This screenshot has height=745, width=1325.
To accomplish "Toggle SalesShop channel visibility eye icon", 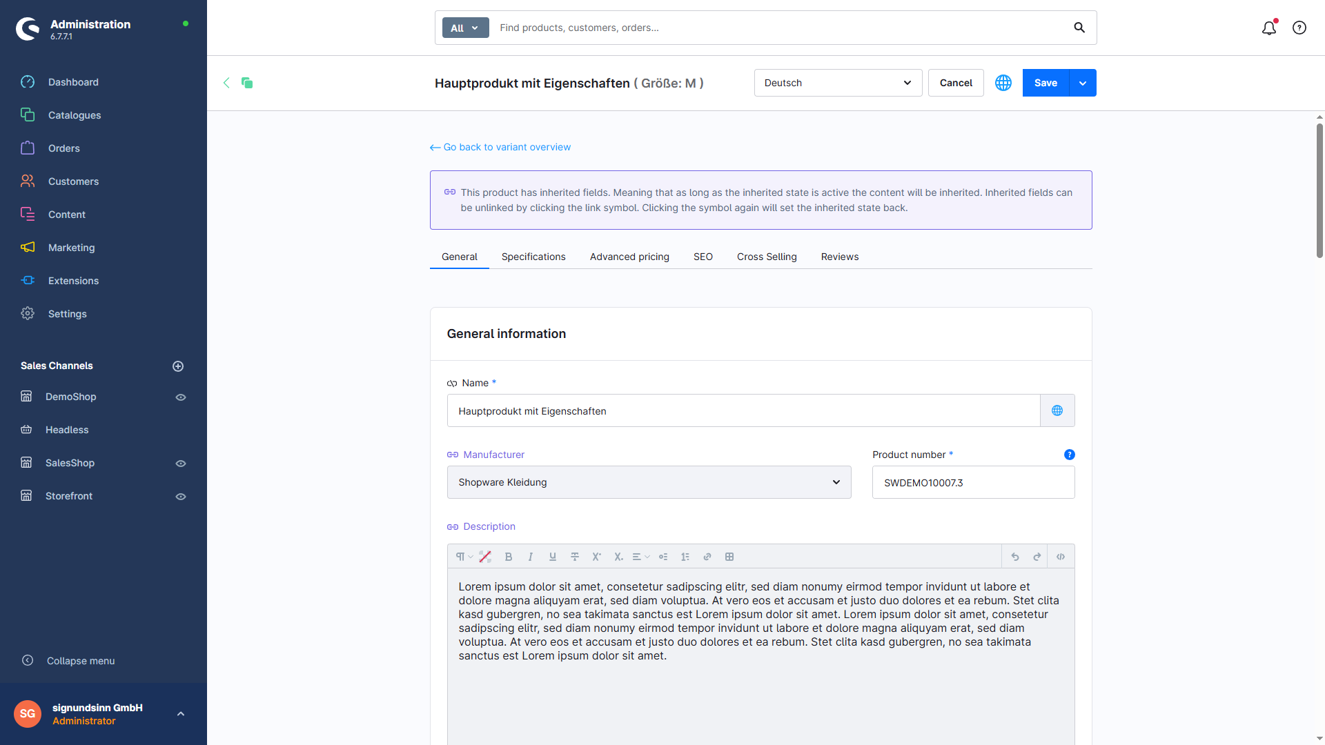I will click(x=180, y=463).
